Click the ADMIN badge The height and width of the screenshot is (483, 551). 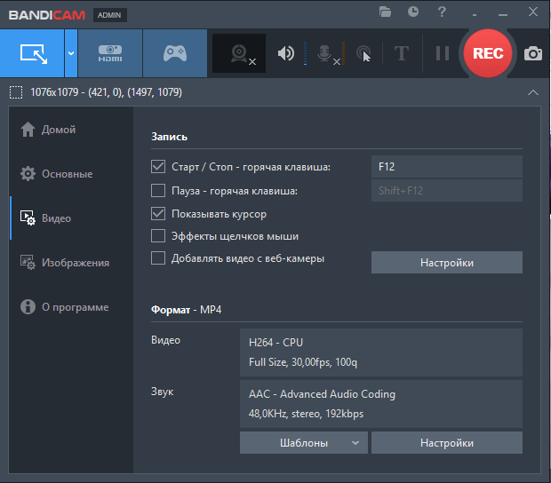coord(109,15)
